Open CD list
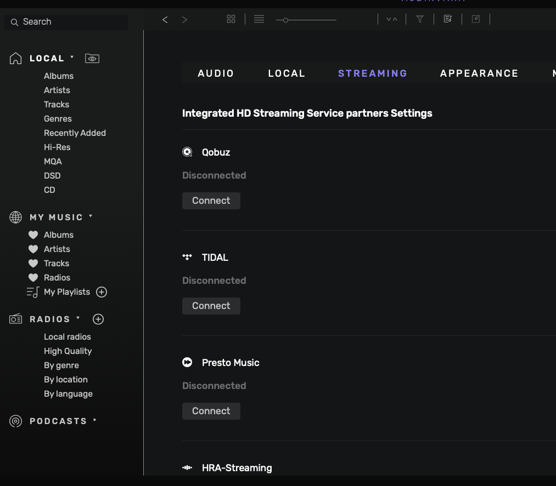This screenshot has height=486, width=556. [49, 190]
